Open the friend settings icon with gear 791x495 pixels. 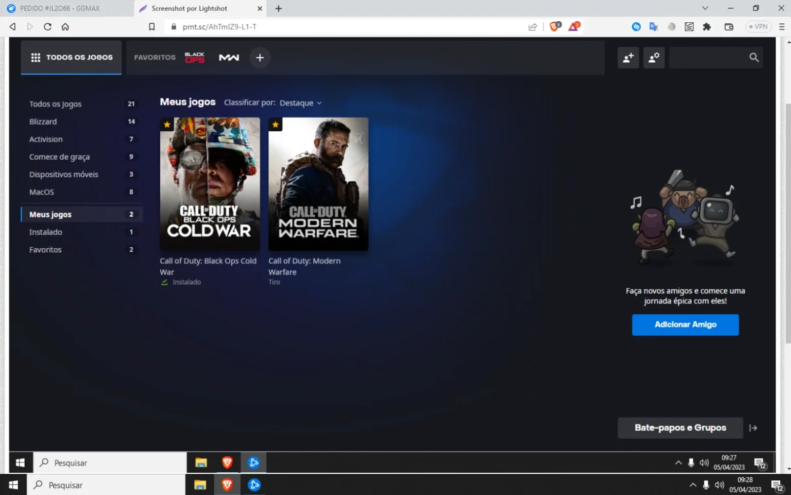point(654,58)
